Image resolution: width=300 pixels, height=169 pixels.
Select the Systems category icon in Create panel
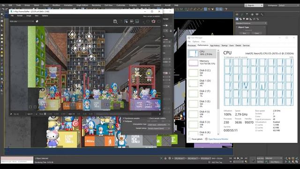258,19
